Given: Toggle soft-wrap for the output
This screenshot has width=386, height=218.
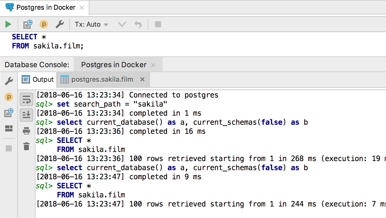Looking at the screenshot, I should [26, 99].
